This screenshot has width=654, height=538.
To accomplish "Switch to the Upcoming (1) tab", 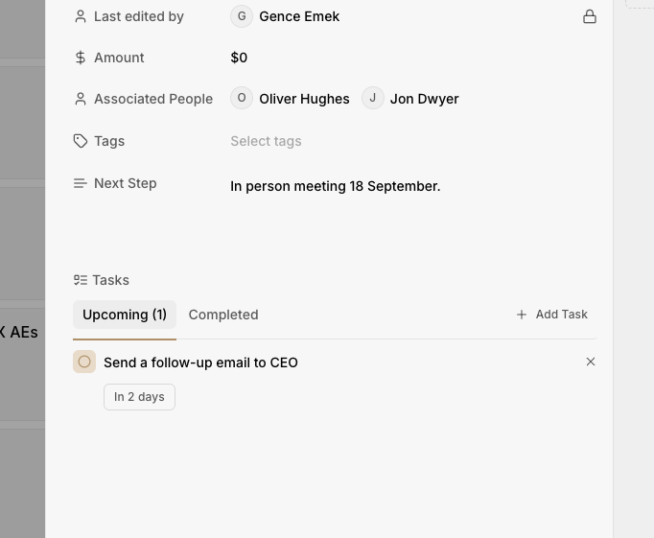I will 125,315.
